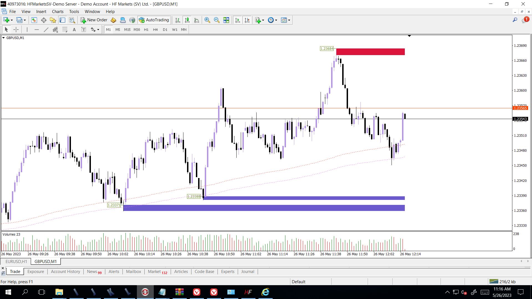Toggle chart auto scroll

pos(237,20)
